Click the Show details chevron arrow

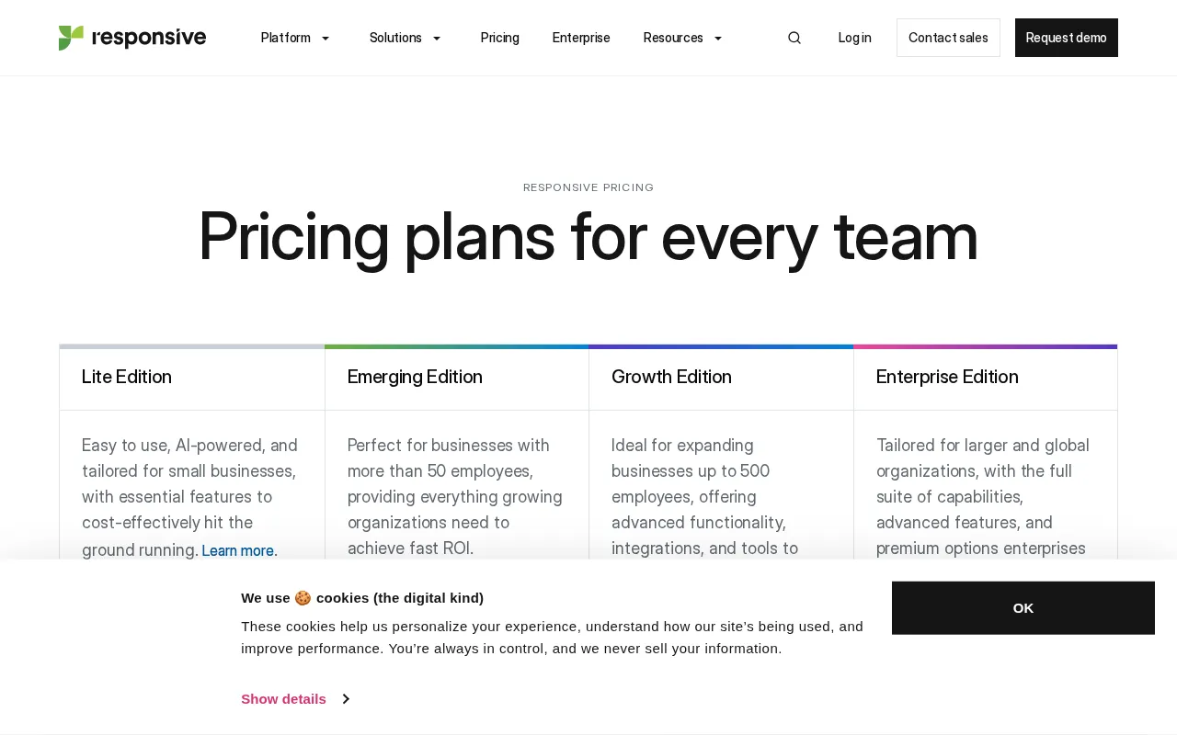[x=346, y=698]
